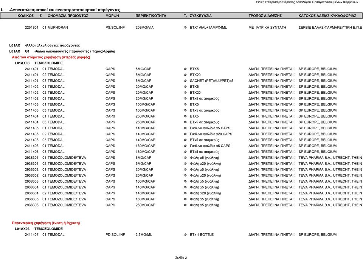Click Γυάλινο φιαλίδιο x20 CAPS packaging
363x259 pixels.
tap(211, 134)
